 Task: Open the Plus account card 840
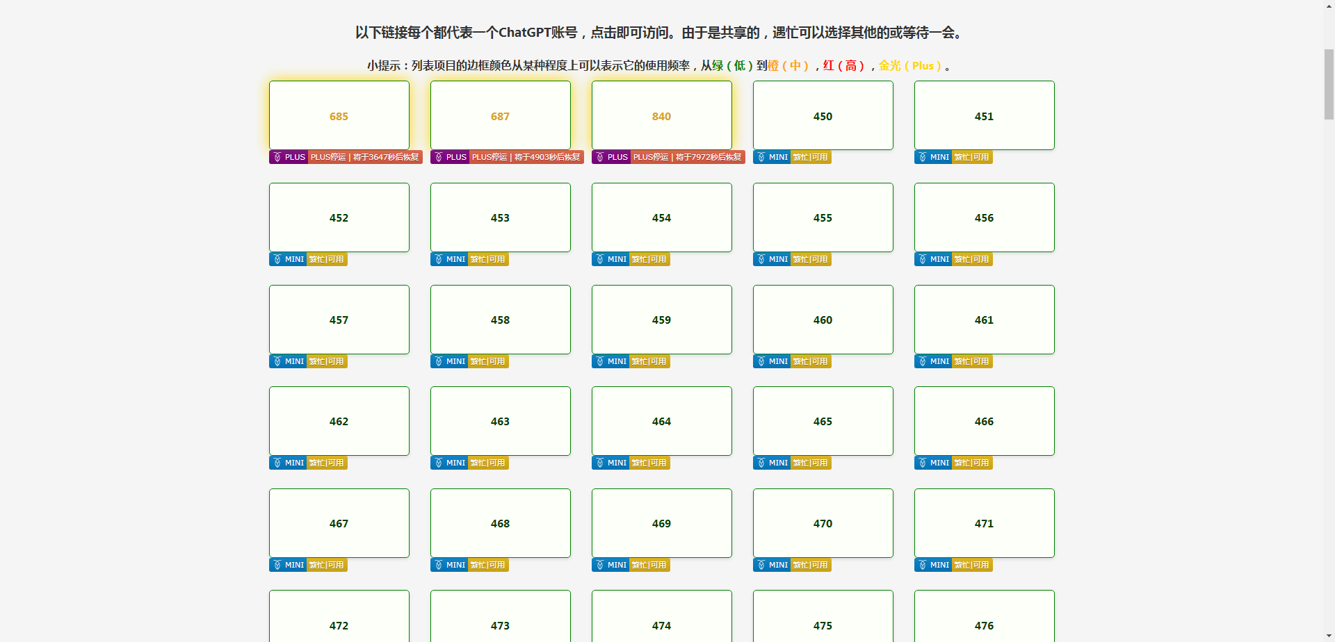[662, 115]
